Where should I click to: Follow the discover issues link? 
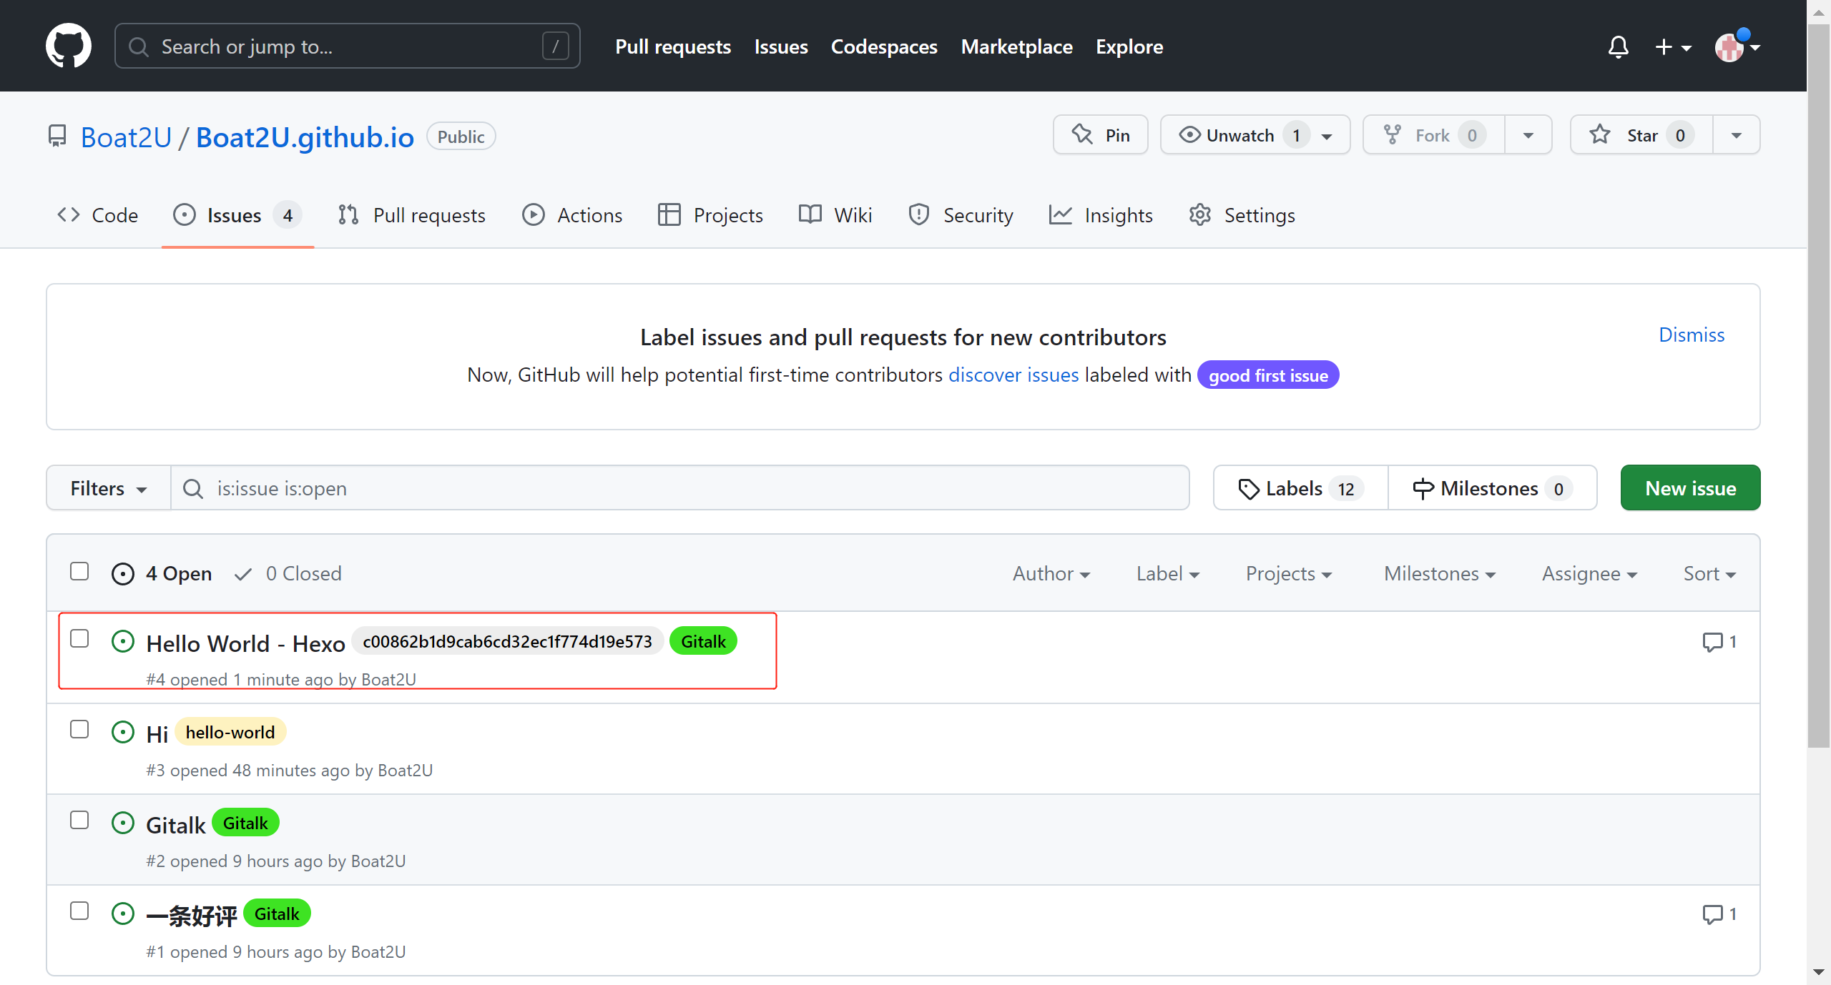[x=1013, y=375]
